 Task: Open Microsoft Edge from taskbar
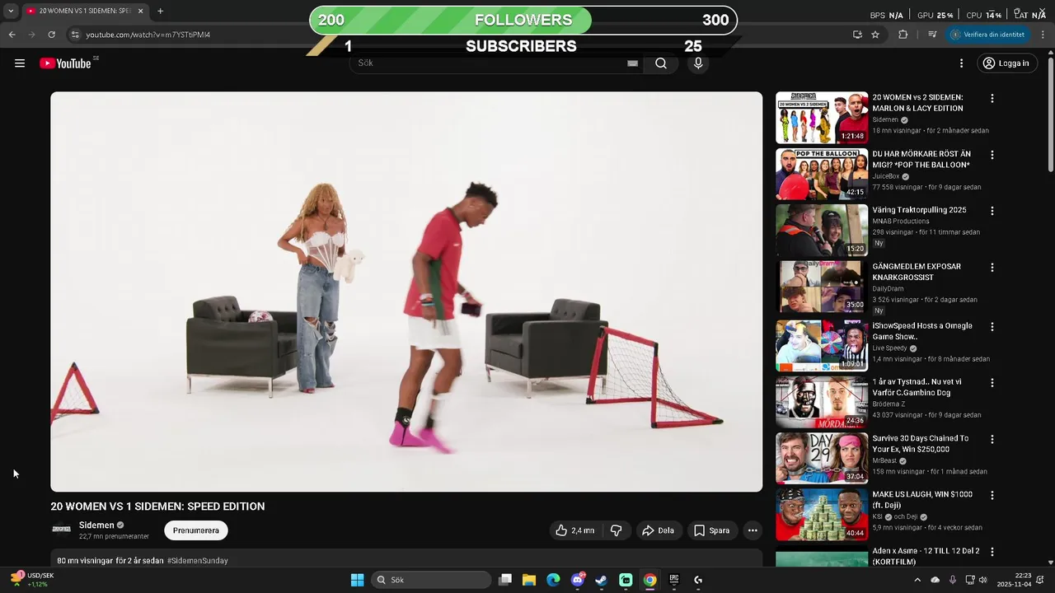point(553,580)
